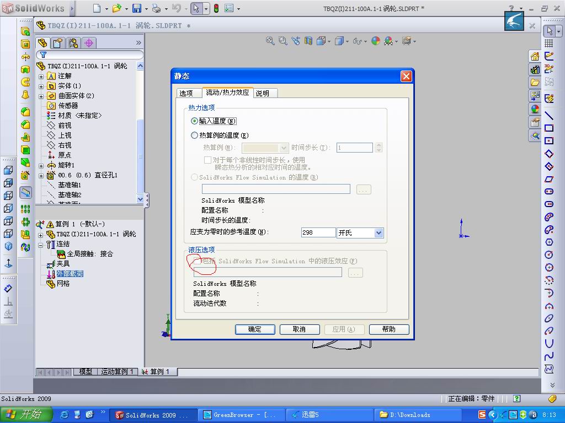Click the grid icon in right toolbar
565x423 pixels.
click(x=549, y=43)
